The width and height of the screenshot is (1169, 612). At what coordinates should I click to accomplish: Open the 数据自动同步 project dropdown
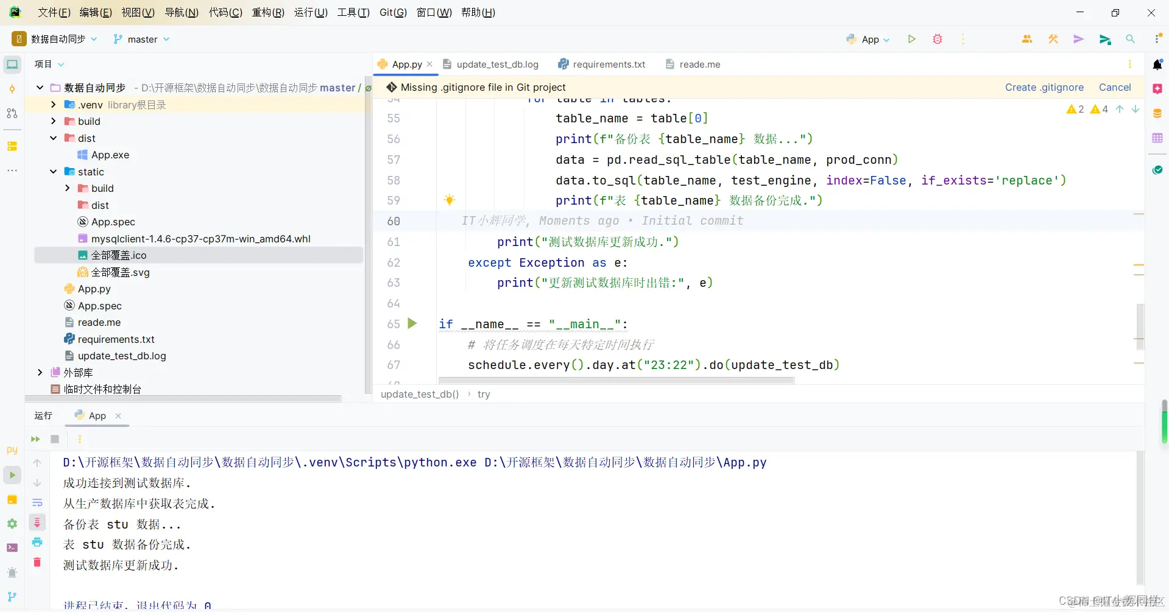point(55,39)
